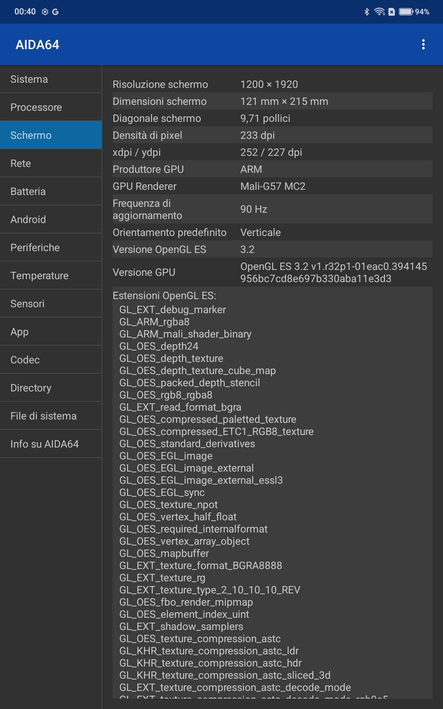Image resolution: width=443 pixels, height=709 pixels.
Task: Open the App section
Action: (51, 332)
